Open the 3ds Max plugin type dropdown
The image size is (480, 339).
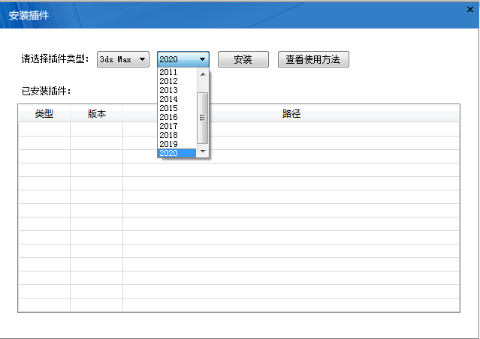[x=124, y=59]
